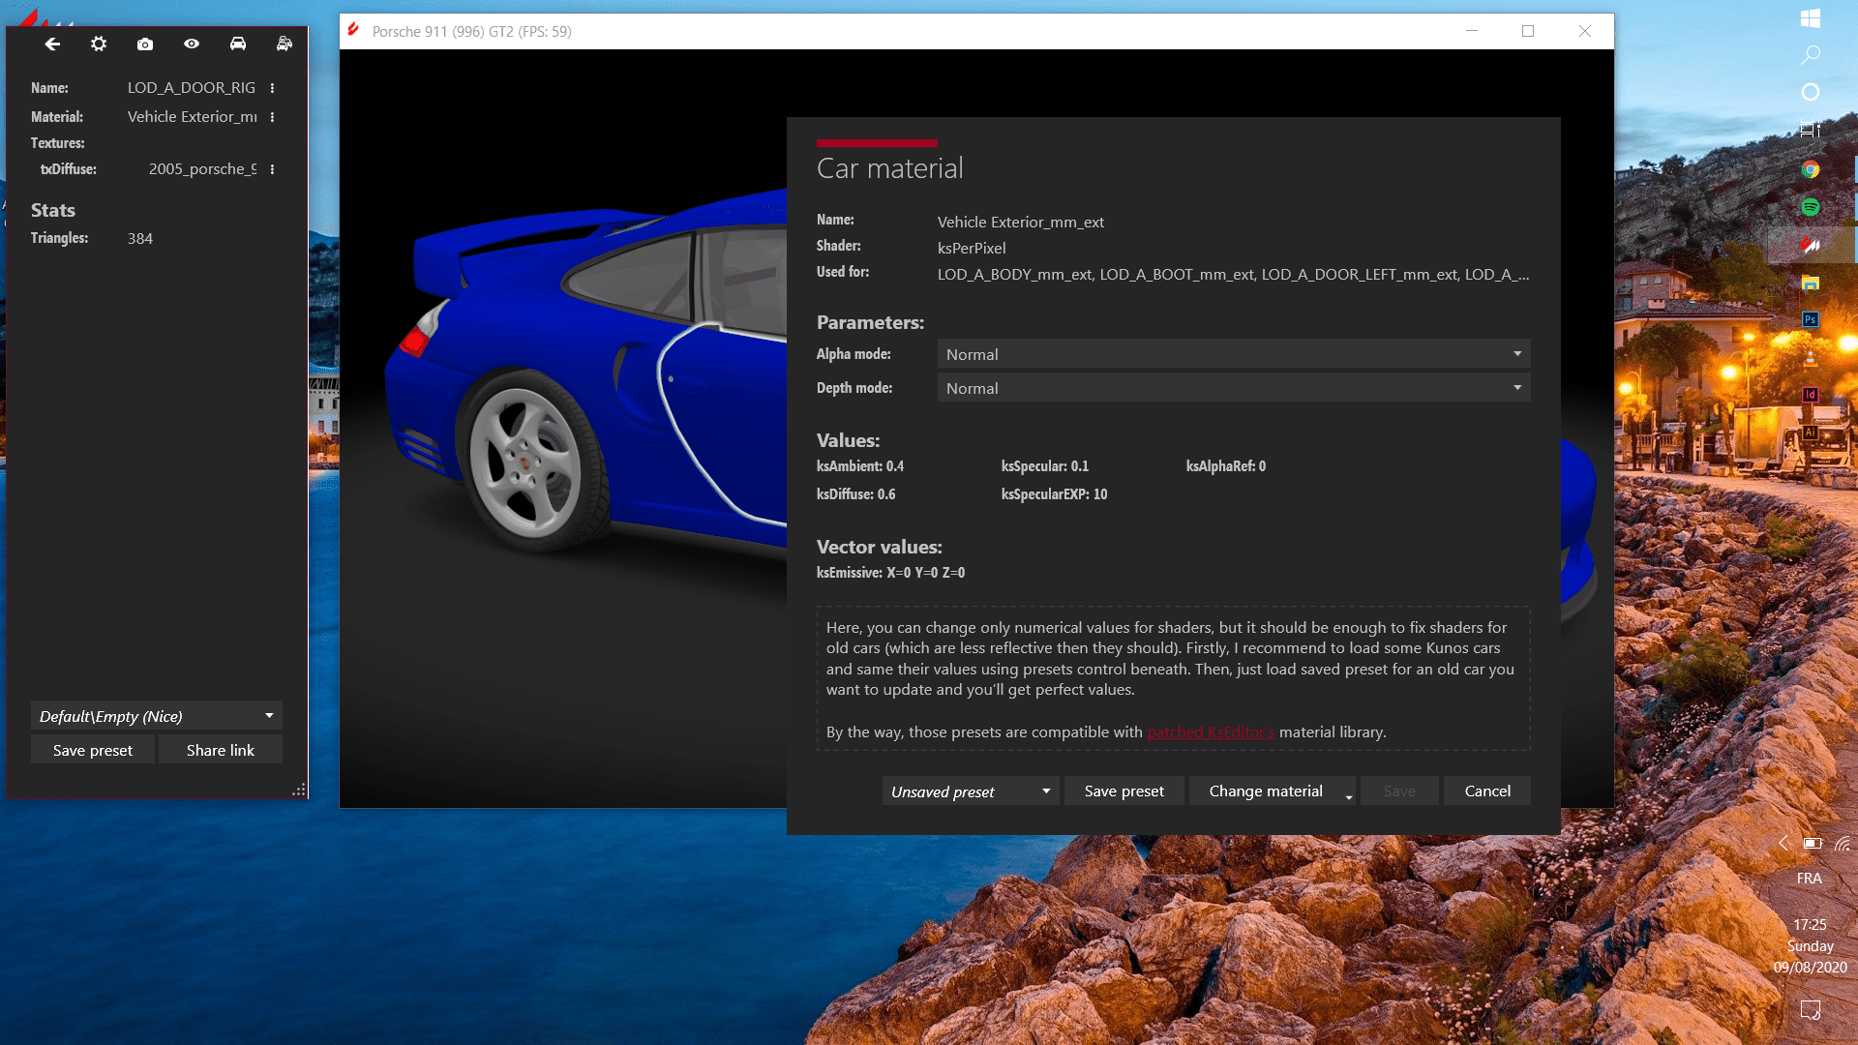The image size is (1858, 1045).
Task: Open Windows search from the taskbar
Action: point(1811,55)
